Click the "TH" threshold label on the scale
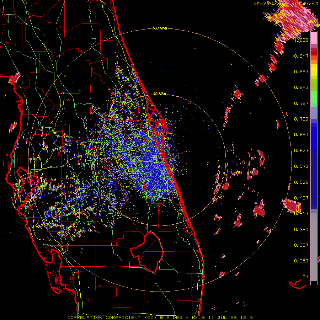The height and width of the screenshot is (320, 320). (305, 277)
